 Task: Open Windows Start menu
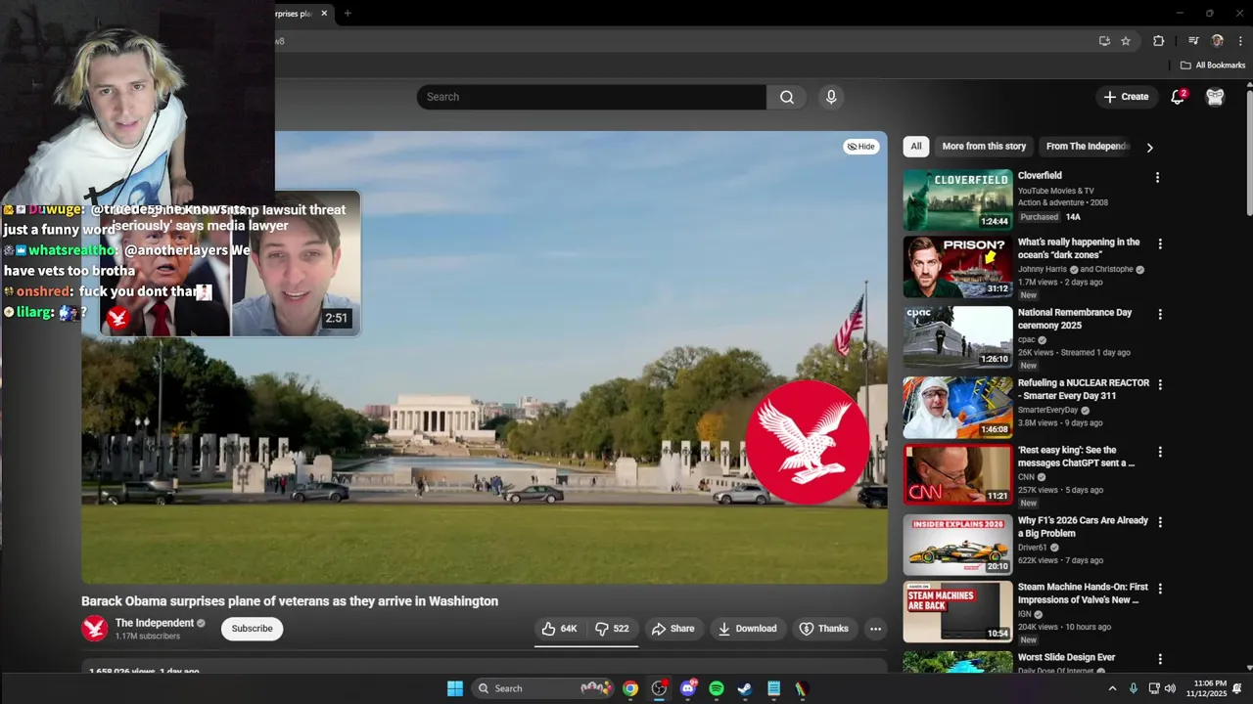(455, 688)
